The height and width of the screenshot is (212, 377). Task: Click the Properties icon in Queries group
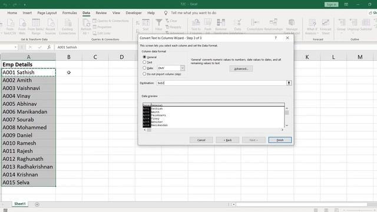(102, 27)
